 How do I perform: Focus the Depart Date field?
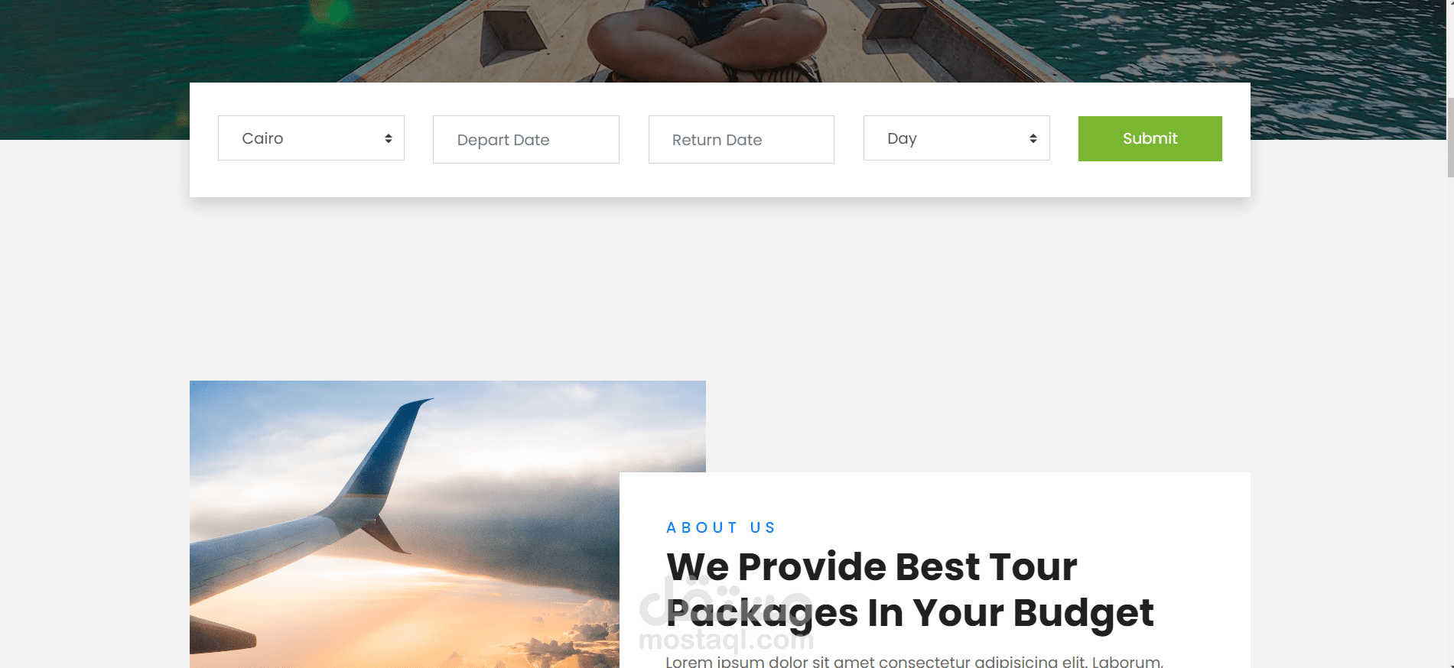(x=526, y=140)
